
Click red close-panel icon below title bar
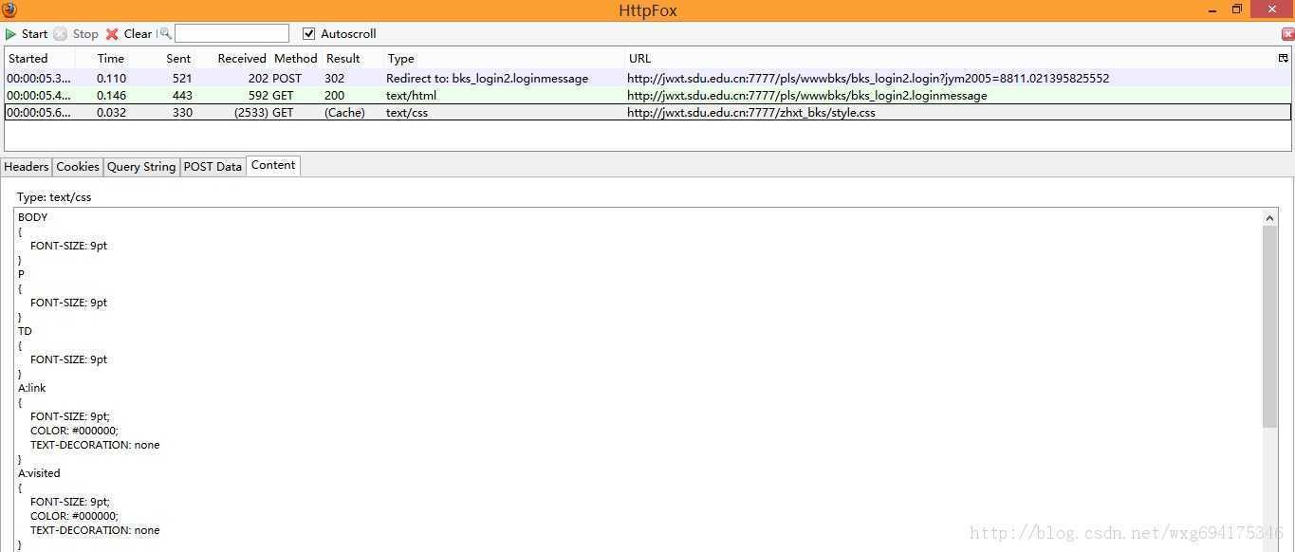point(1287,34)
